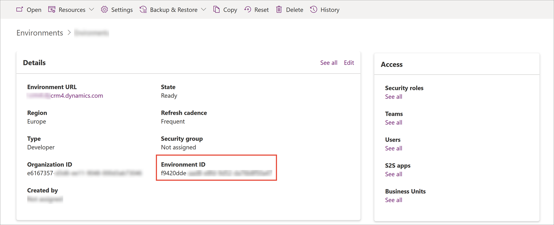
Task: Click the Refresh cadence label
Action: pos(184,113)
